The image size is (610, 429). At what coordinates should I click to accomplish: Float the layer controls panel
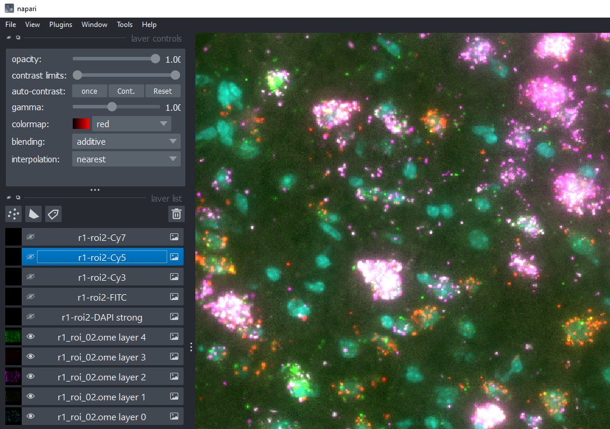[18, 36]
